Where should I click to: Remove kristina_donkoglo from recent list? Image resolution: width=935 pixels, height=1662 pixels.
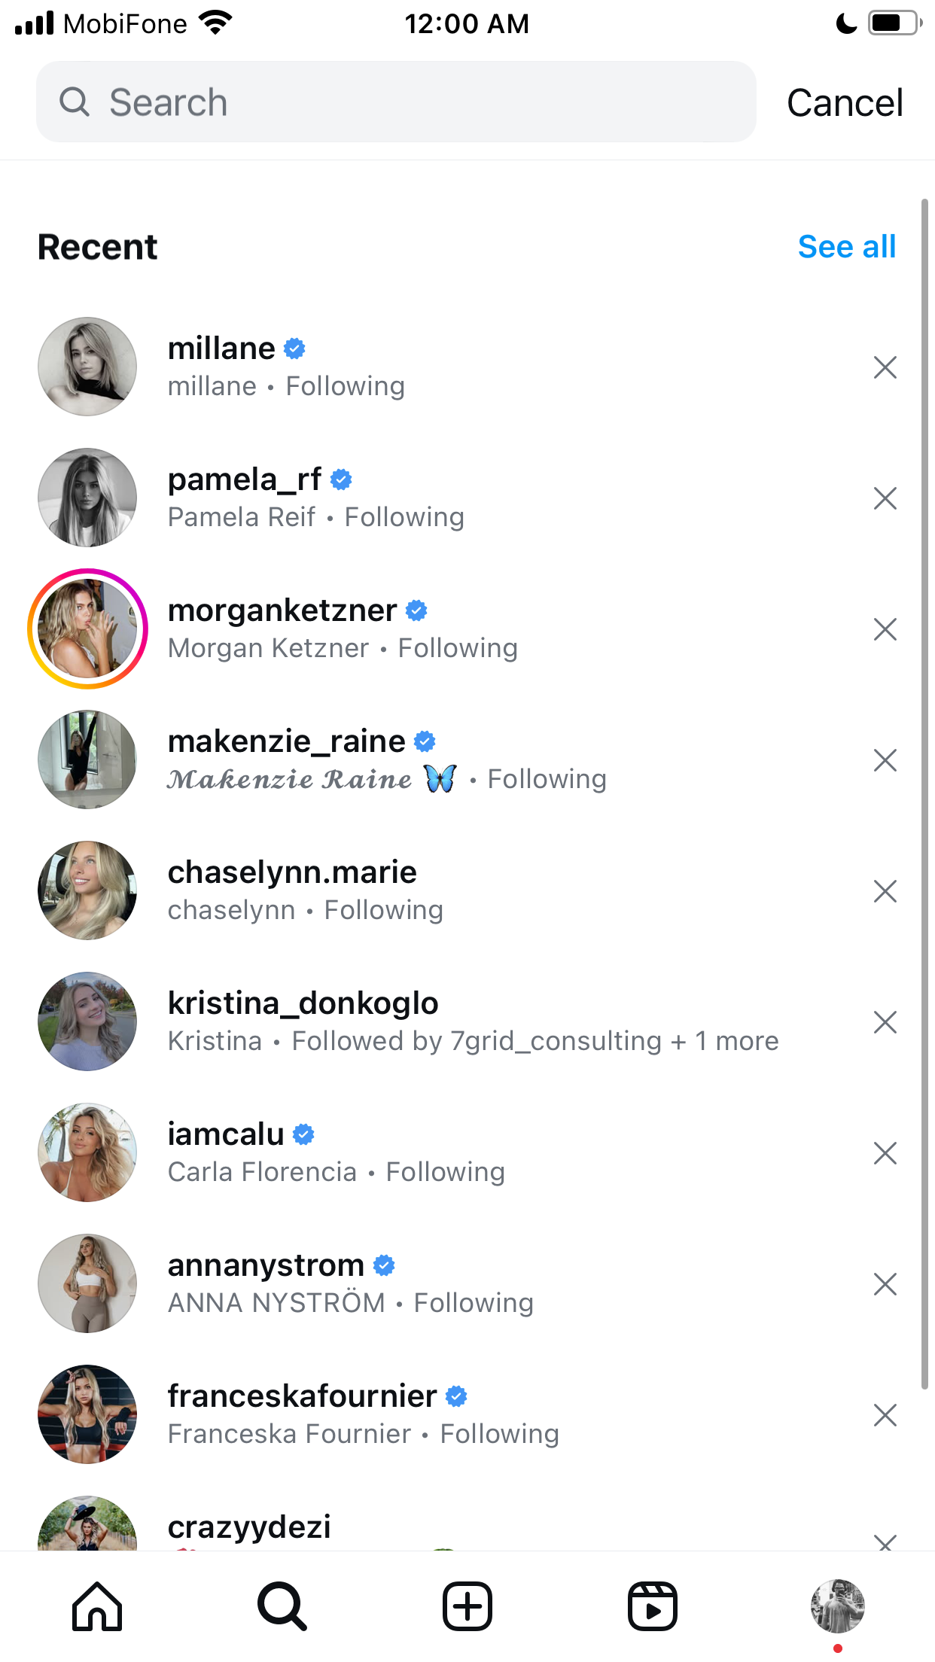[x=885, y=1022]
